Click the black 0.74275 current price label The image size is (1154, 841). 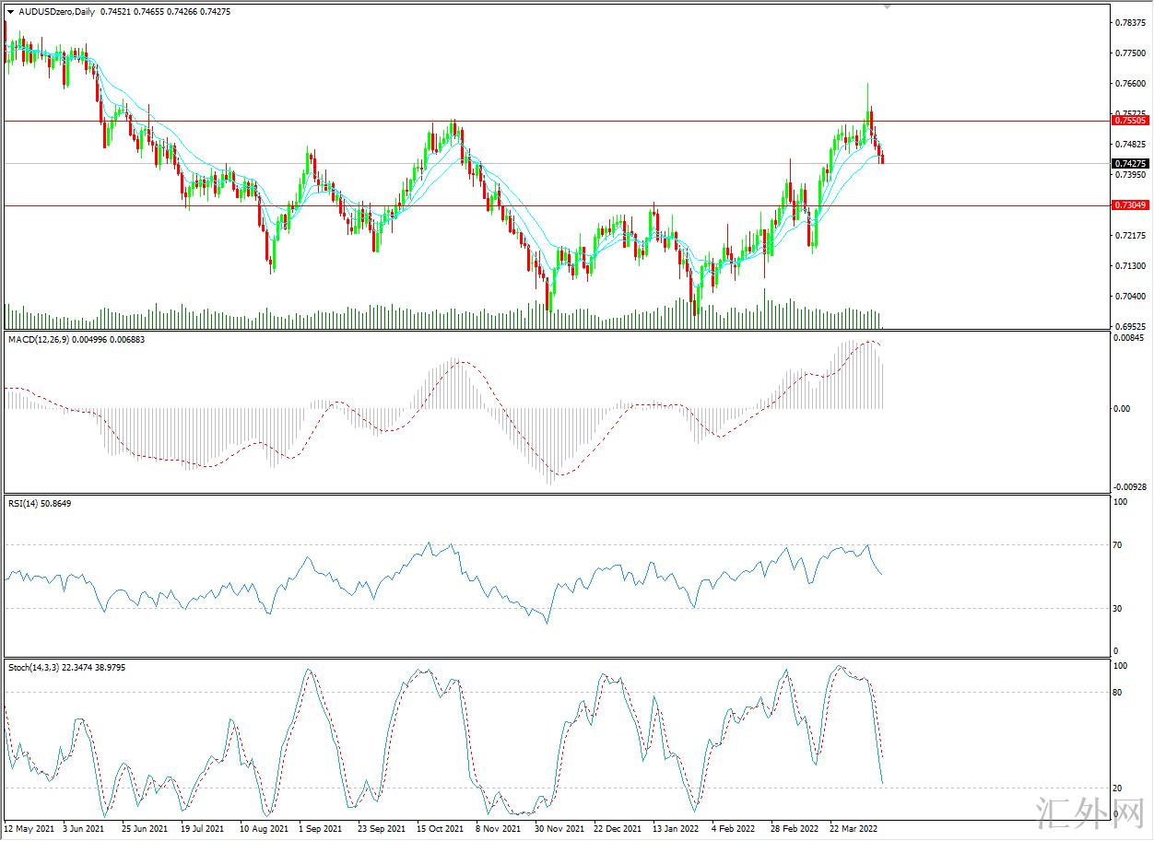(1130, 163)
